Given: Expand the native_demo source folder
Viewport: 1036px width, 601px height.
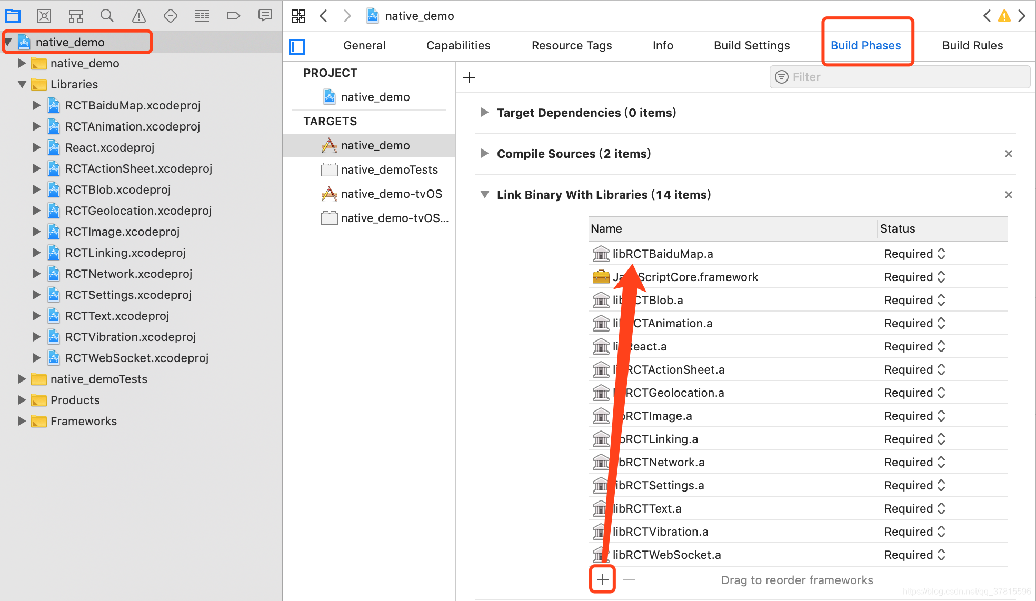Looking at the screenshot, I should [x=22, y=63].
